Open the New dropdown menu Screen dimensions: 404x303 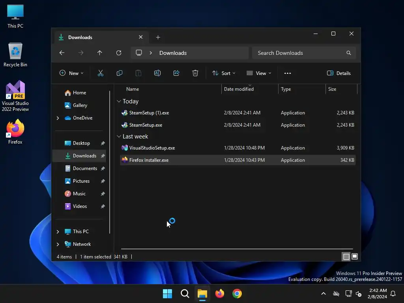[x=71, y=73]
